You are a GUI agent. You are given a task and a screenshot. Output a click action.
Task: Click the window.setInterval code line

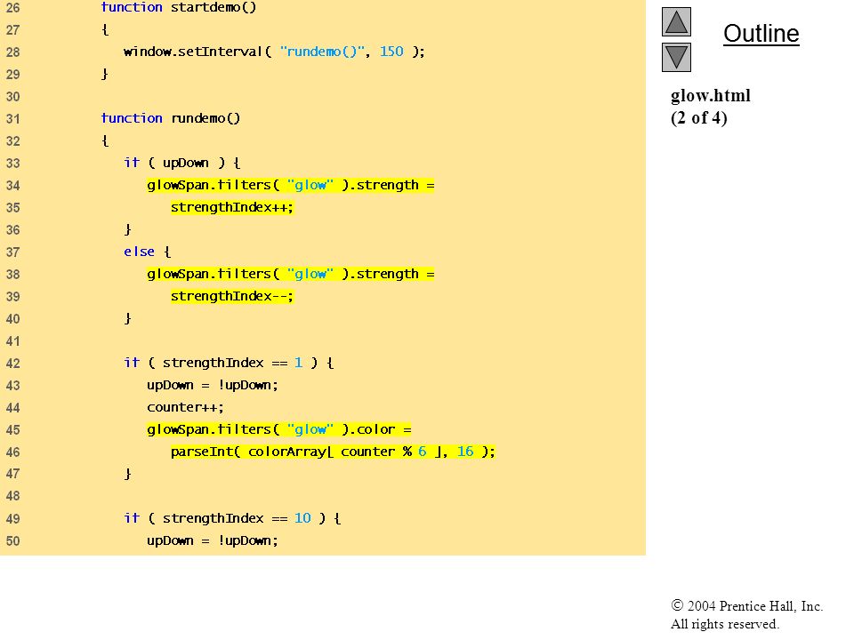(274, 52)
